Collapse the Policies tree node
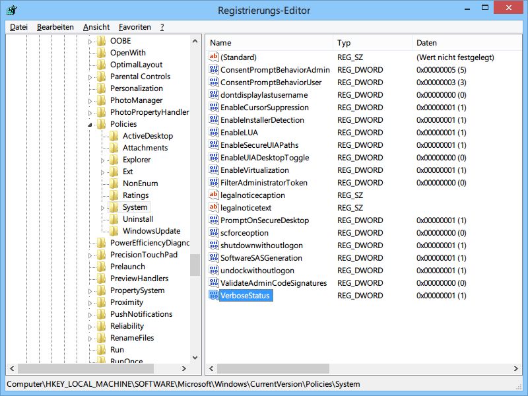Image resolution: width=528 pixels, height=396 pixels. [90, 125]
